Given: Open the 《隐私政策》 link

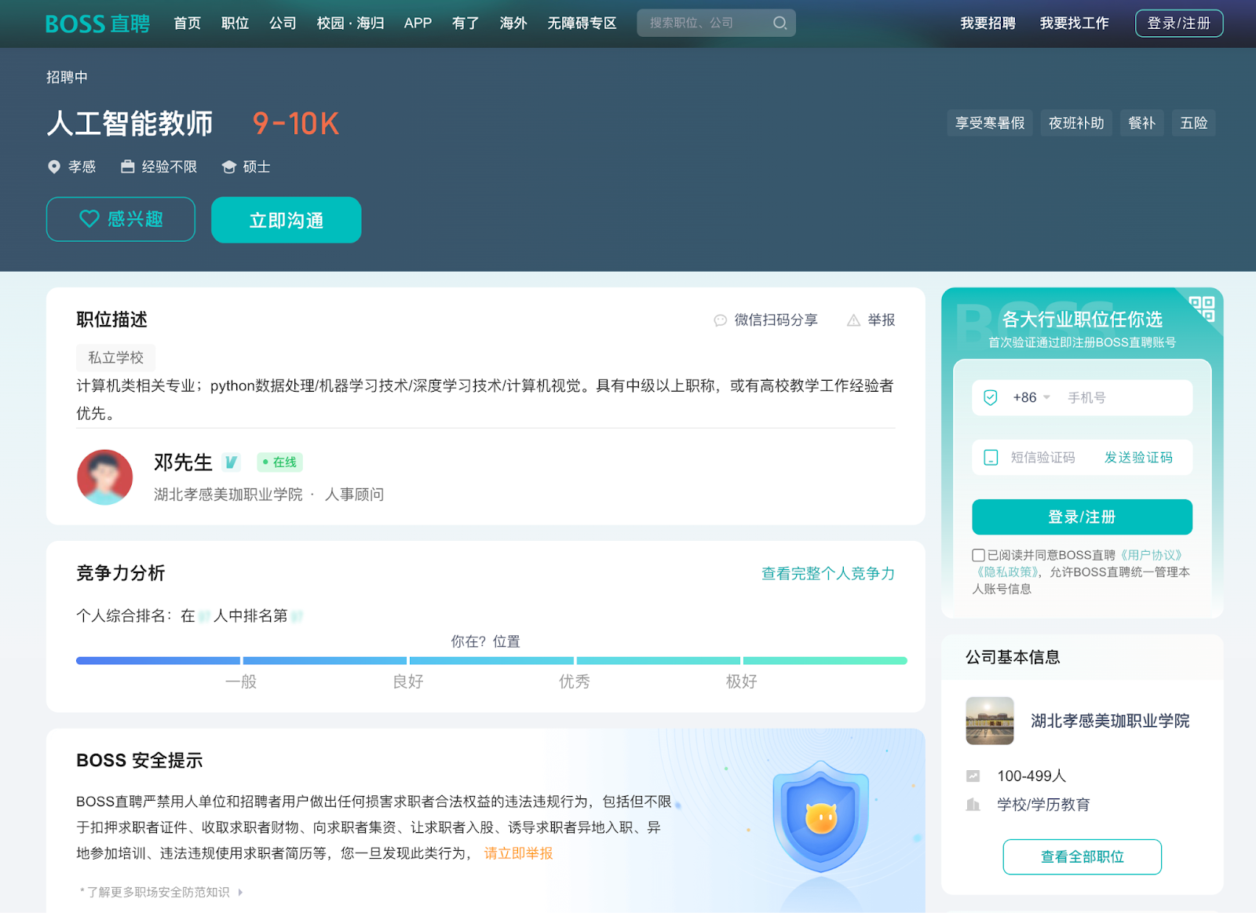Looking at the screenshot, I should (x=1007, y=572).
